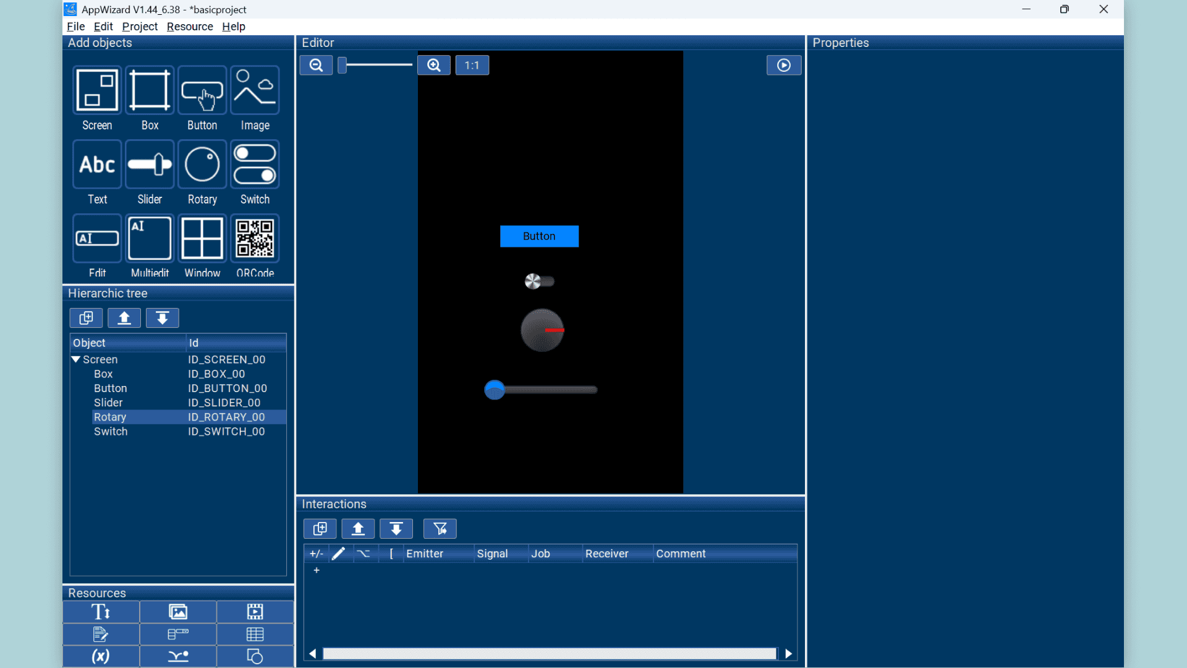Image resolution: width=1187 pixels, height=668 pixels.
Task: Open the images resource manager
Action: coord(177,612)
